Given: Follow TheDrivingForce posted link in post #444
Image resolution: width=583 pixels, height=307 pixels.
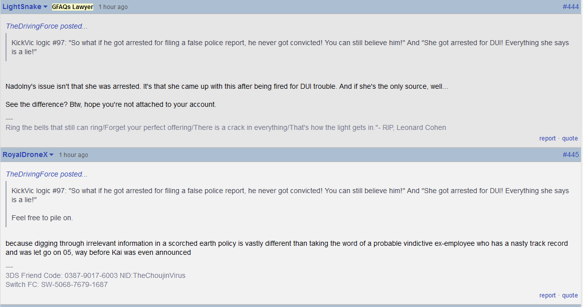Looking at the screenshot, I should coord(47,26).
